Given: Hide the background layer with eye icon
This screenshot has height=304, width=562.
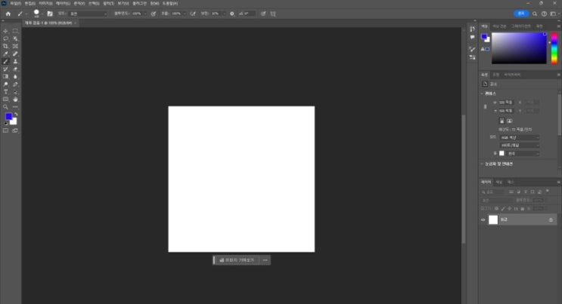Looking at the screenshot, I should pyautogui.click(x=483, y=220).
